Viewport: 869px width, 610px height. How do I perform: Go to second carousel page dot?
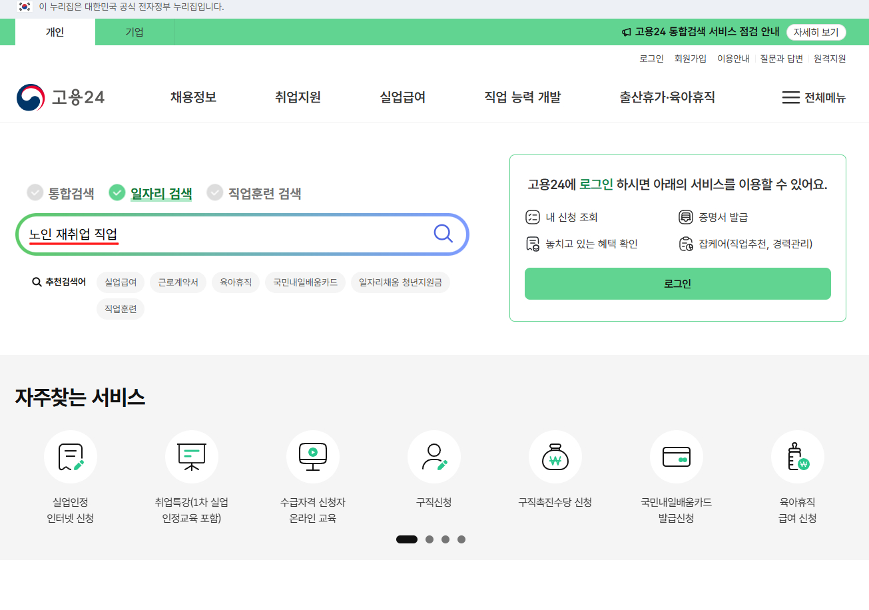pyautogui.click(x=430, y=539)
